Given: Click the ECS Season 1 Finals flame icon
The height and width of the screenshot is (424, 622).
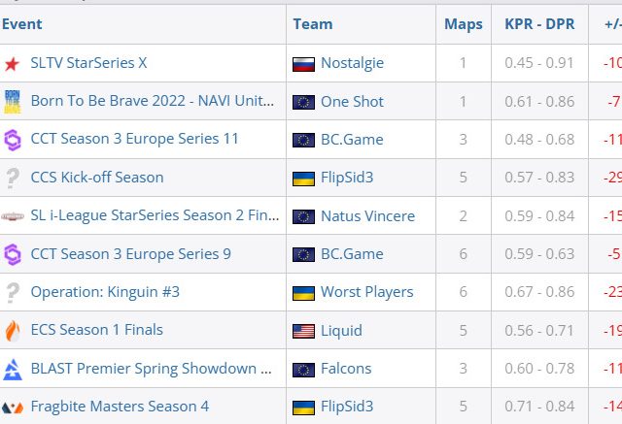Looking at the screenshot, I should [13, 330].
